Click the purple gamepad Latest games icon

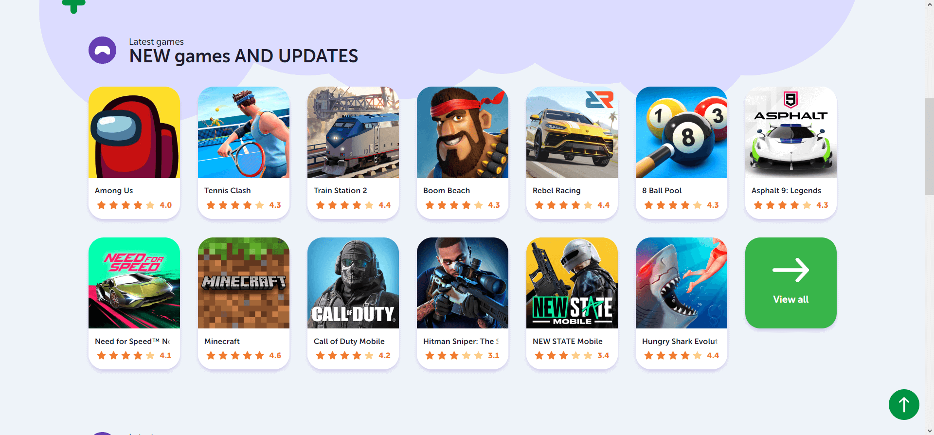tap(102, 50)
